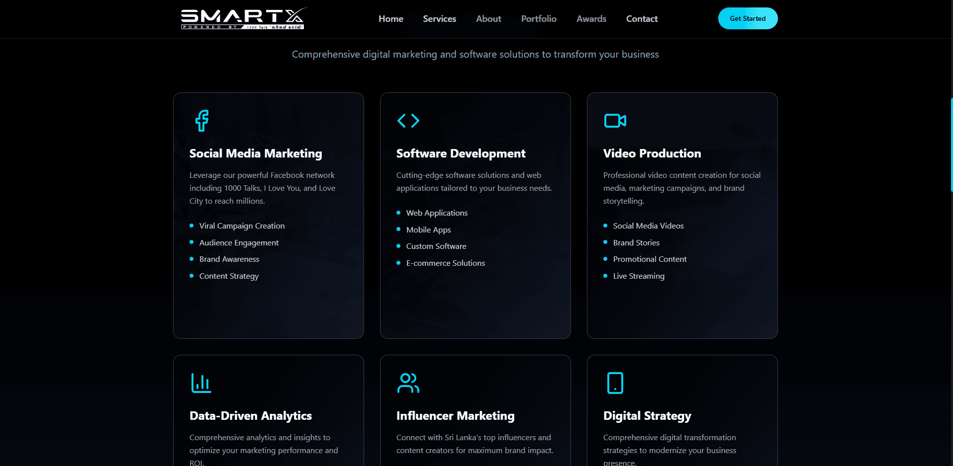Navigate to the Home menu item
953x466 pixels.
coord(390,19)
